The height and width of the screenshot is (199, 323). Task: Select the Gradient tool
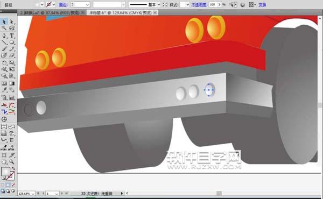pyautogui.click(x=12, y=83)
